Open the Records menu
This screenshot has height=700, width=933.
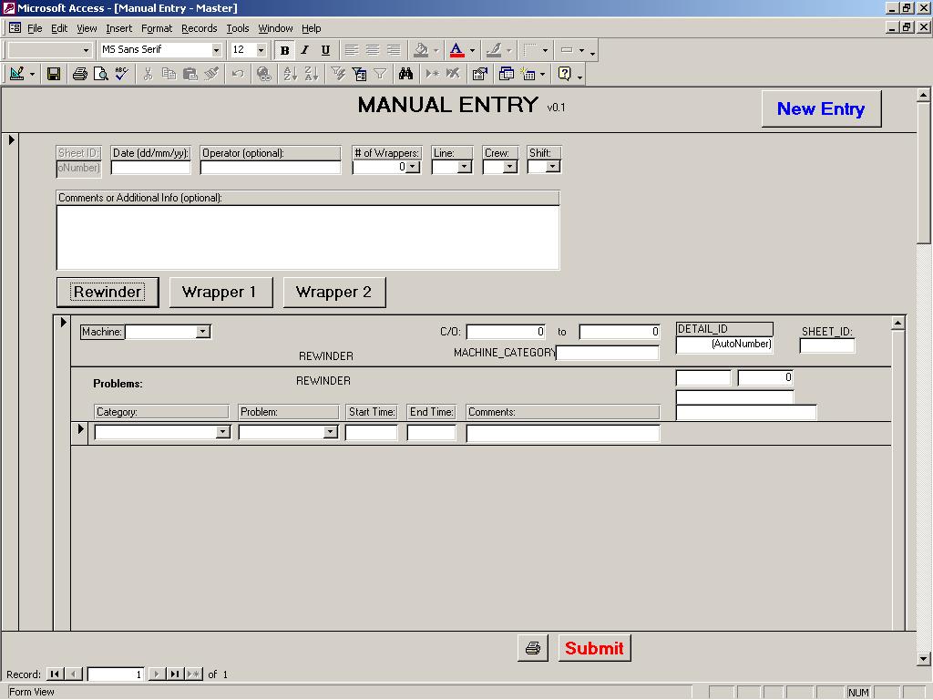(199, 28)
